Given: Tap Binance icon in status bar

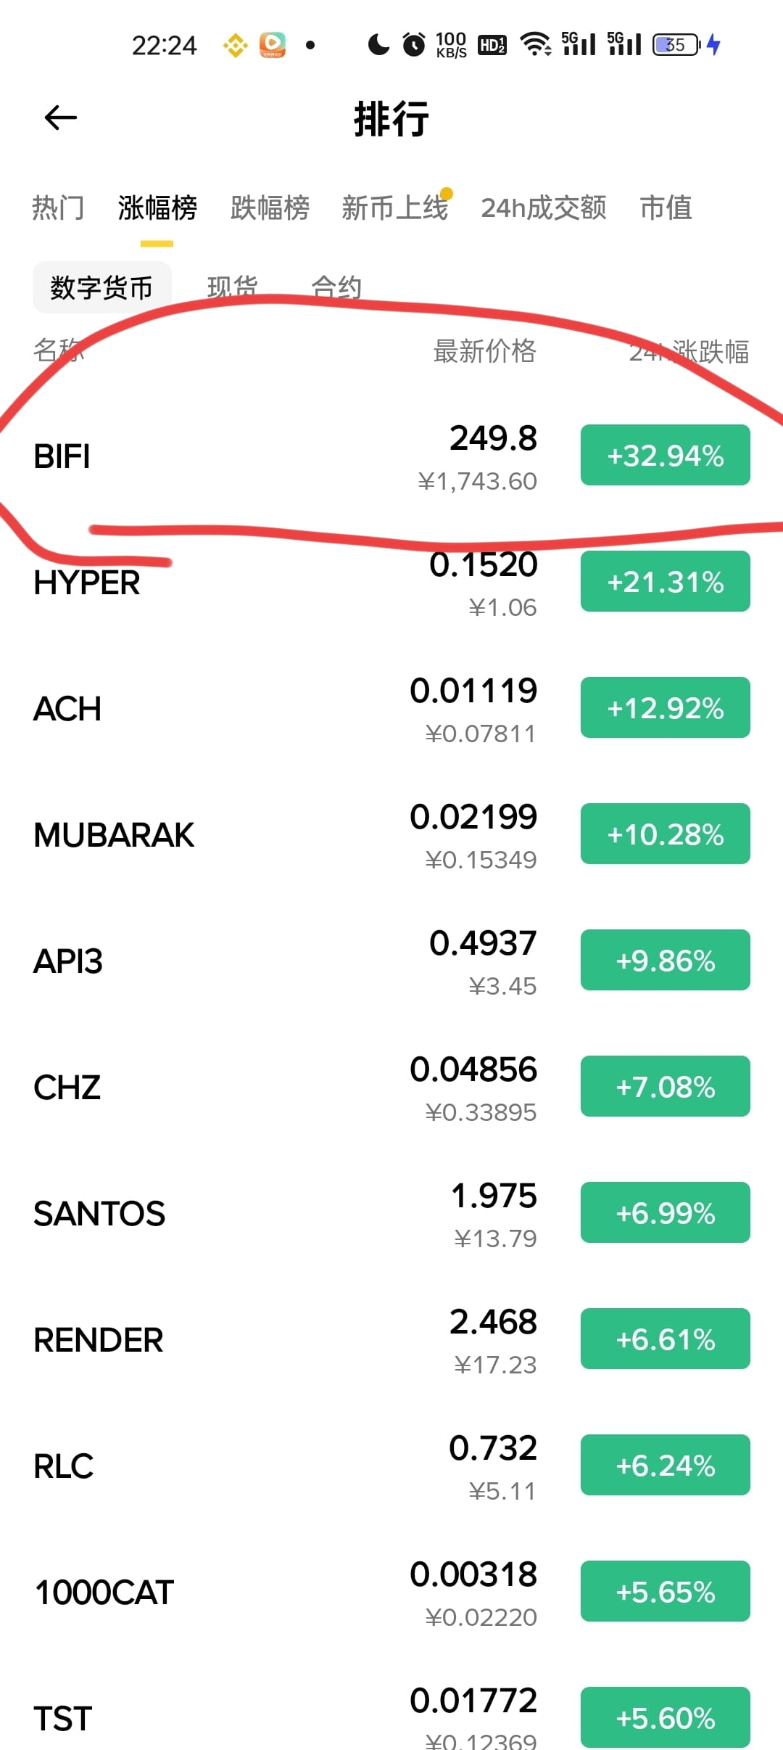Looking at the screenshot, I should [235, 46].
